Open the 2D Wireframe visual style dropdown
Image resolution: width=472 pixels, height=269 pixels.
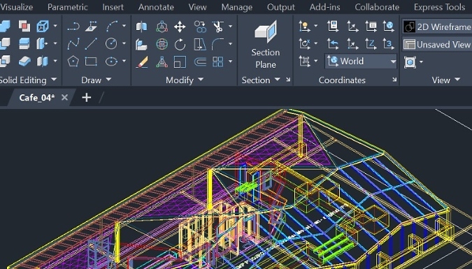(437, 27)
